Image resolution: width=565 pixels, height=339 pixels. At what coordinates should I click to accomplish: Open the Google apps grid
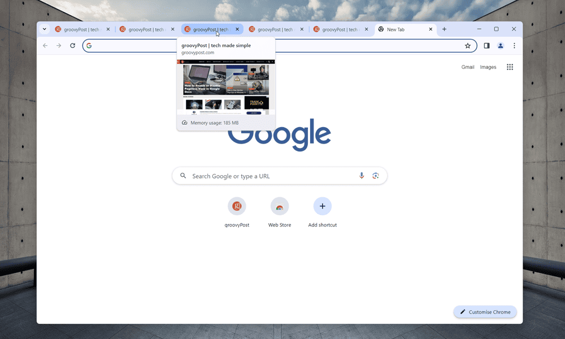pyautogui.click(x=510, y=67)
